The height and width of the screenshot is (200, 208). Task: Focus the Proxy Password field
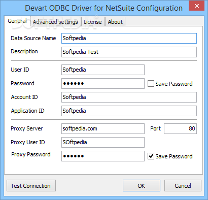[103, 156]
